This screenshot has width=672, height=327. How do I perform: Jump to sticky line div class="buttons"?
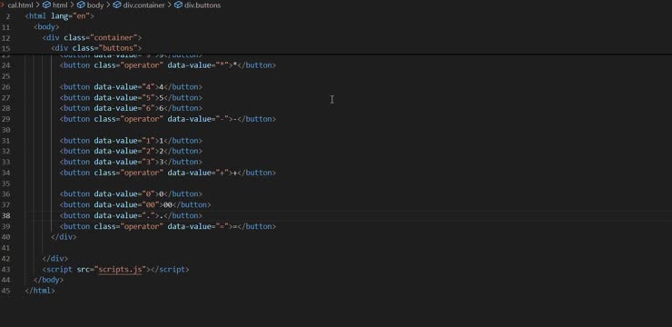click(x=96, y=48)
